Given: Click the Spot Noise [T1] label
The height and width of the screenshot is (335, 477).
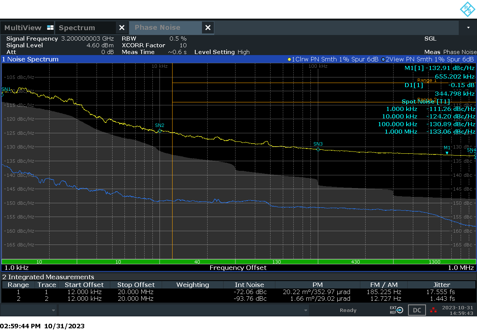Looking at the screenshot, I should [x=425, y=101].
